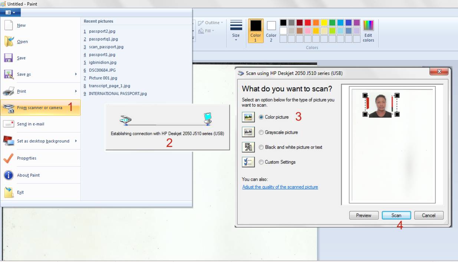The width and height of the screenshot is (458, 262).
Task: Click the Grayscale picture option icon
Action: [248, 132]
